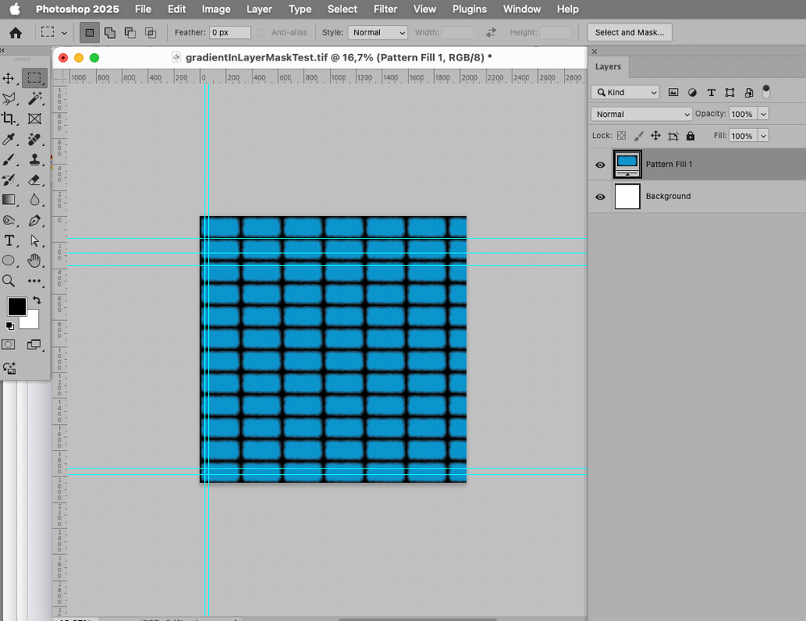Select the Eyedropper tool
This screenshot has width=806, height=621.
10,140
